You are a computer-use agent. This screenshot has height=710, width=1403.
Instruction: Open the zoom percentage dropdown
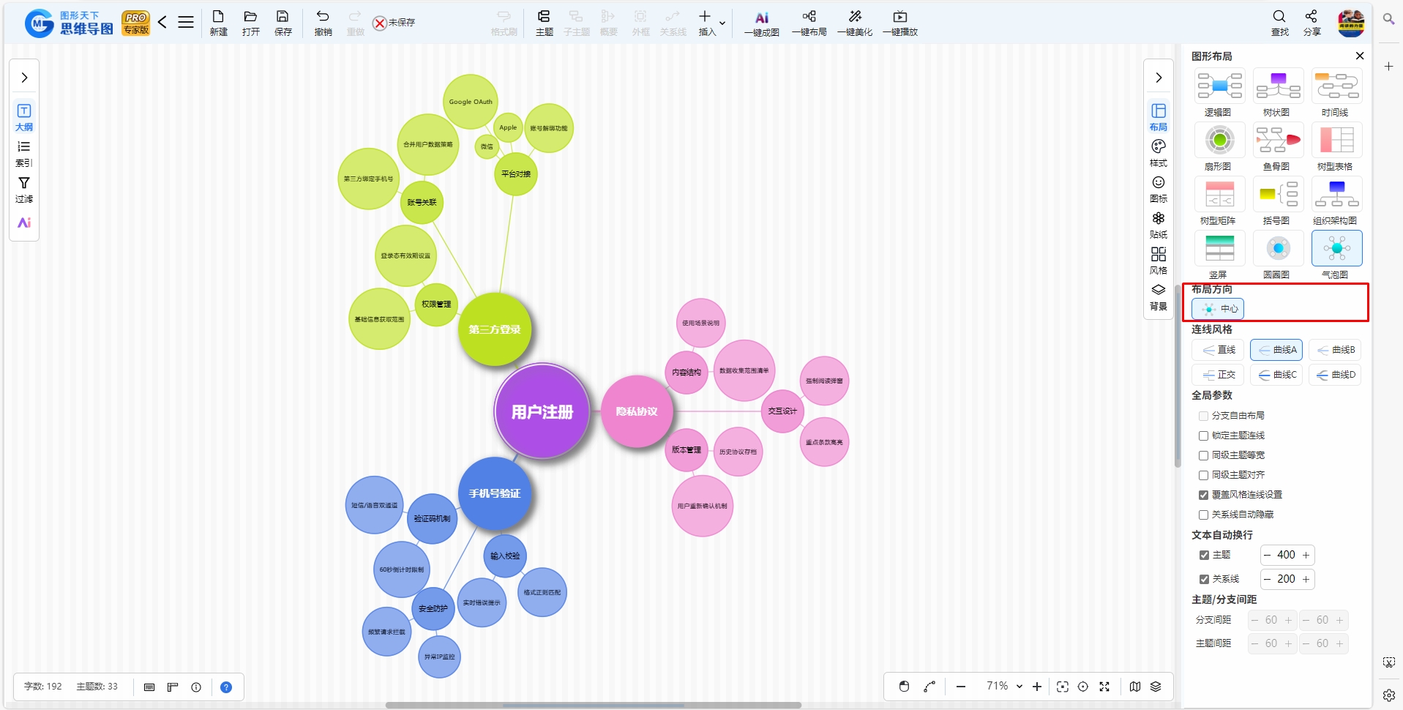click(1019, 687)
